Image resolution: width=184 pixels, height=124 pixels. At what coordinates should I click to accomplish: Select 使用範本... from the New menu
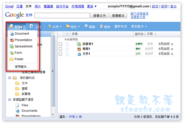coord(22,67)
